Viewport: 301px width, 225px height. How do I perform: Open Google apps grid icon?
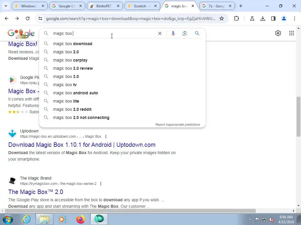point(291,33)
